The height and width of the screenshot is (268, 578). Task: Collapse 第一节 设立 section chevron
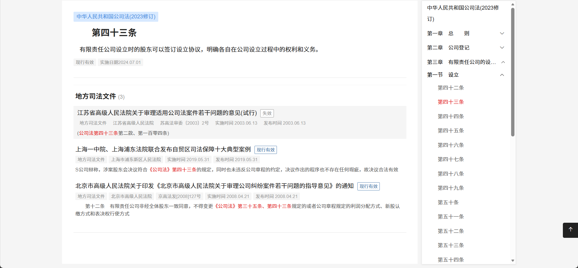(502, 75)
